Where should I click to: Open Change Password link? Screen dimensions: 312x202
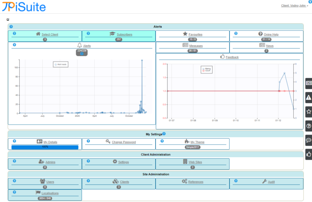[124, 142]
